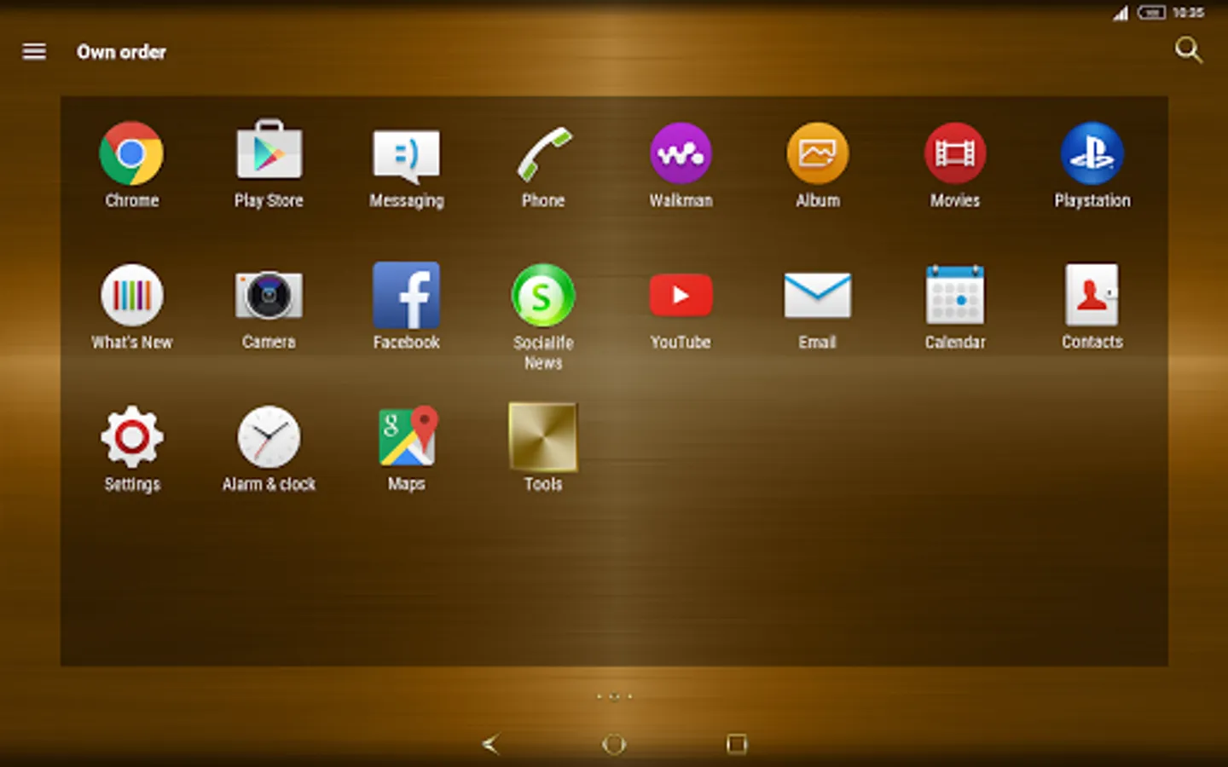Launch the Play Store app
1228x767 pixels.
click(x=269, y=151)
